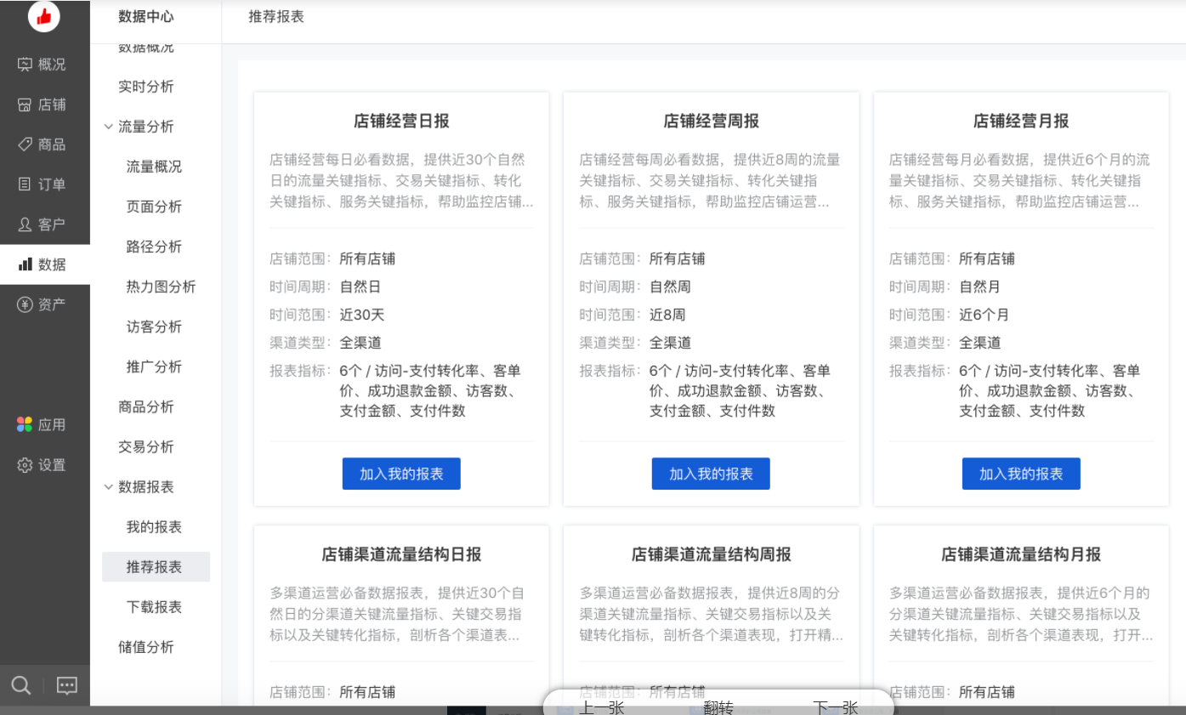Open the 资产 section
Viewport: 1186px width, 715px height.
click(44, 304)
